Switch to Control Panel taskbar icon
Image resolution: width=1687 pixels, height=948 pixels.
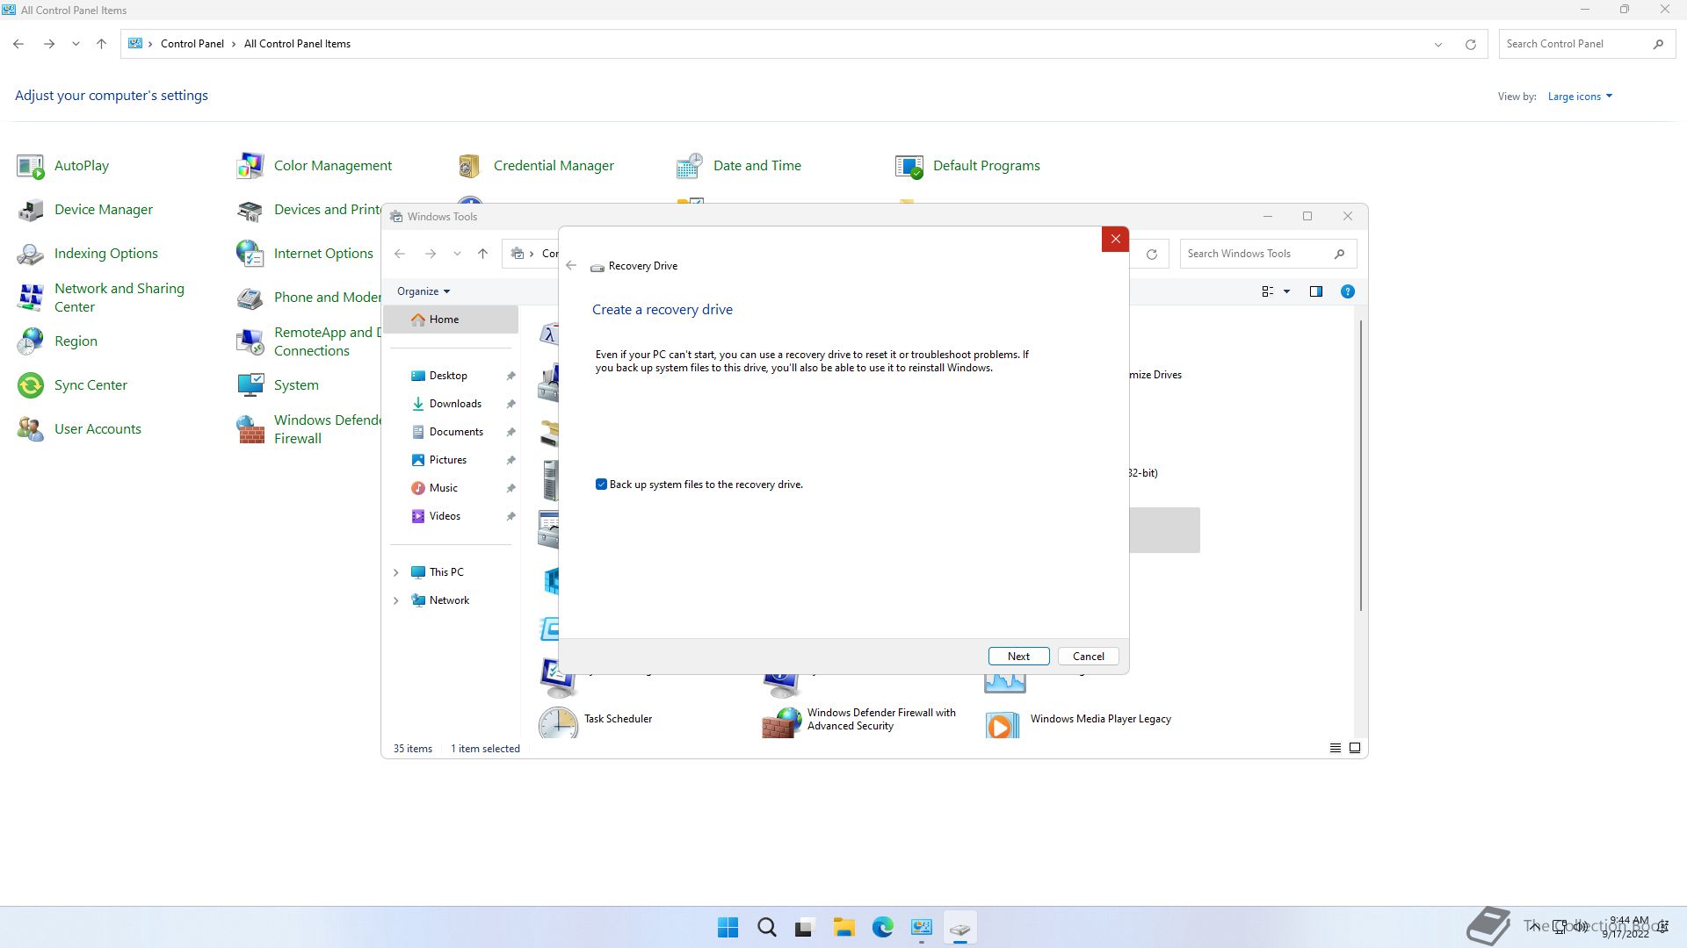(x=921, y=928)
